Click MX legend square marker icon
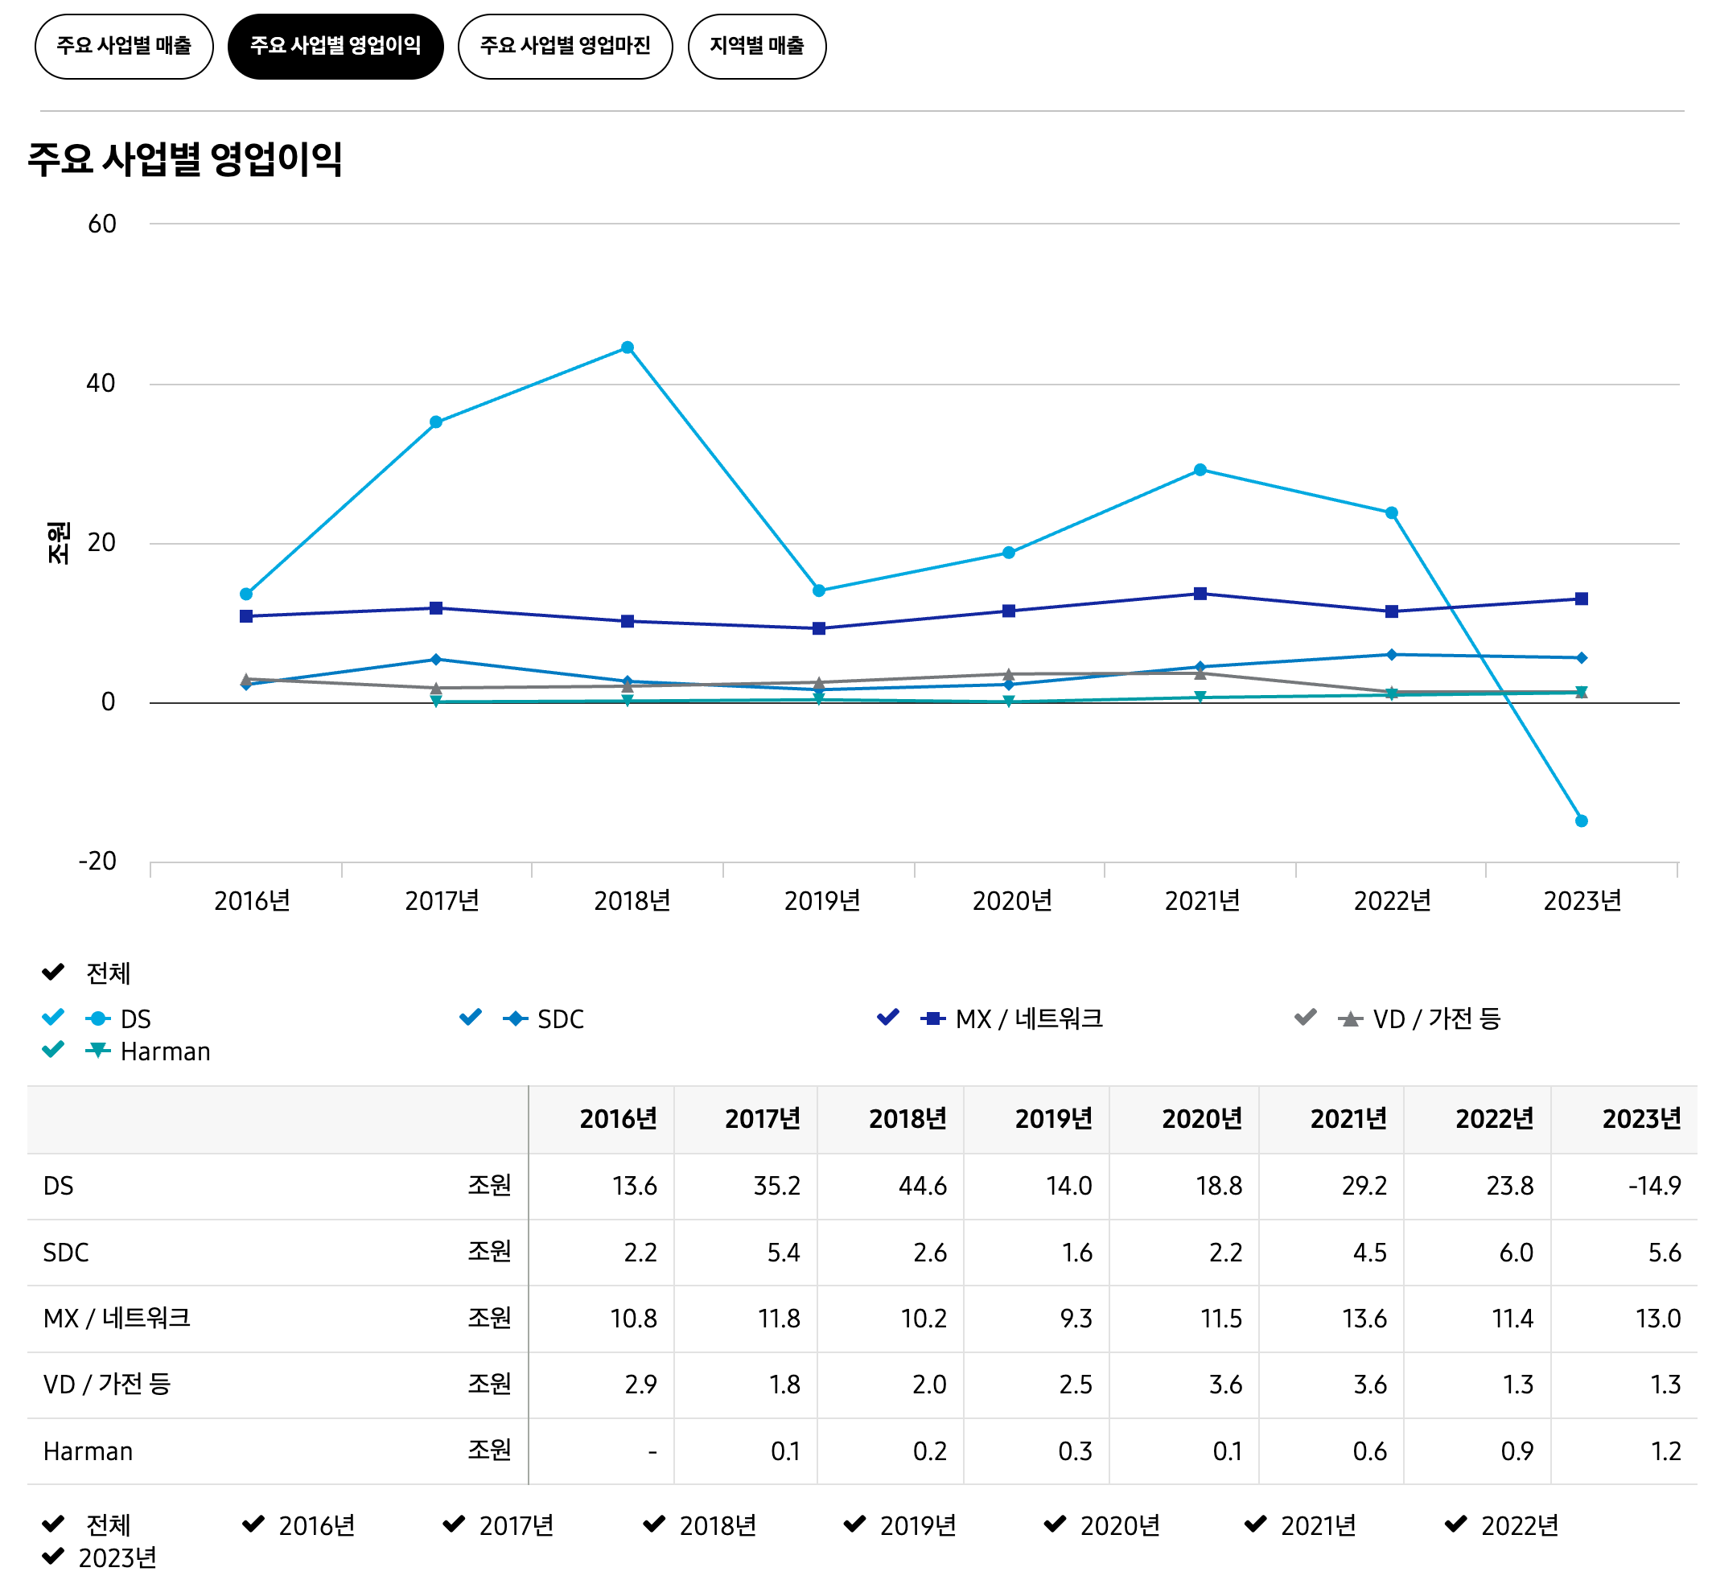 coord(933,1019)
